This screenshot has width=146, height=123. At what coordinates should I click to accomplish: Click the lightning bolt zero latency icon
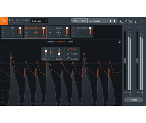126,21
